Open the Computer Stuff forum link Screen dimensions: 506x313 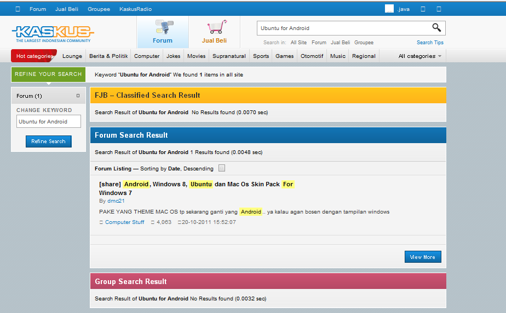coord(124,222)
